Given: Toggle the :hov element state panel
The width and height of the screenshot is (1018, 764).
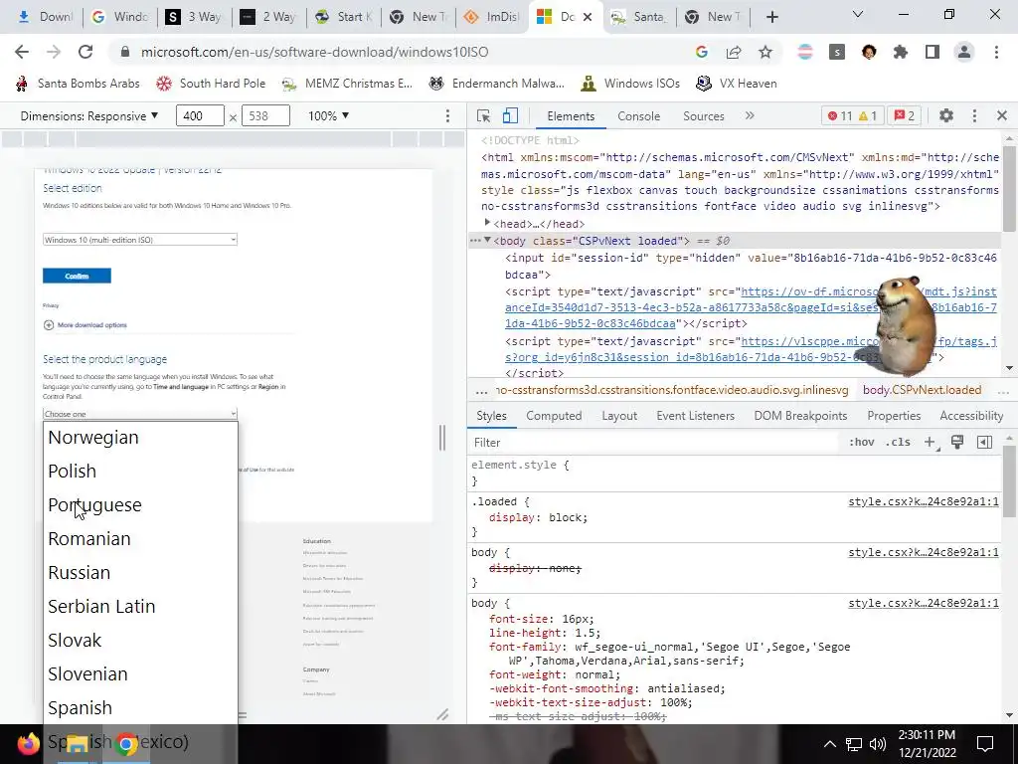Looking at the screenshot, I should click(862, 443).
